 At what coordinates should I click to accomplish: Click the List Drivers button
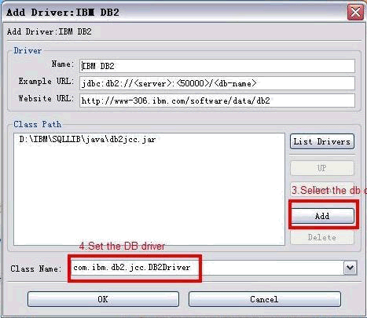[x=322, y=141]
